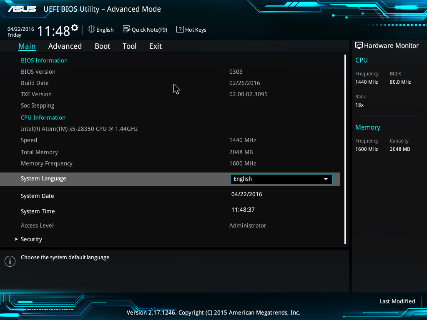Click the vertical scrollbar of main panel
Viewport: 427px width, 320px height.
[x=345, y=149]
